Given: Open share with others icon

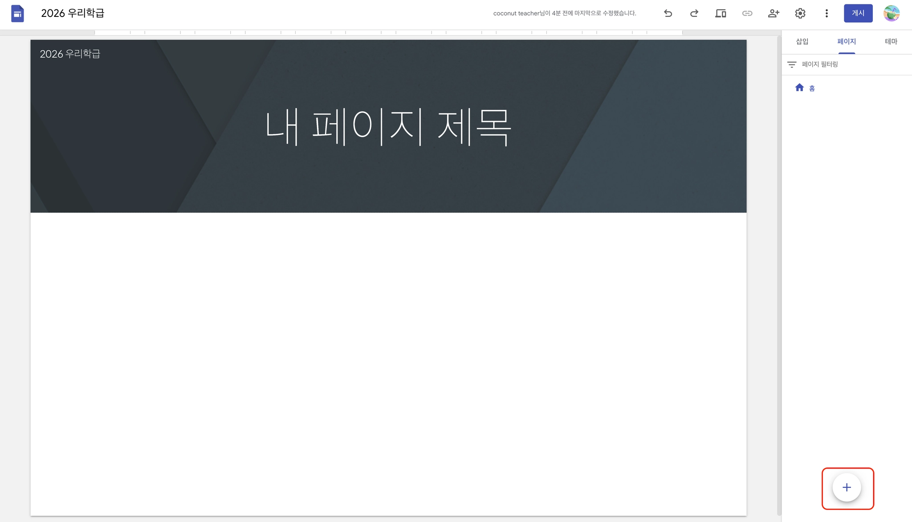Looking at the screenshot, I should [774, 13].
